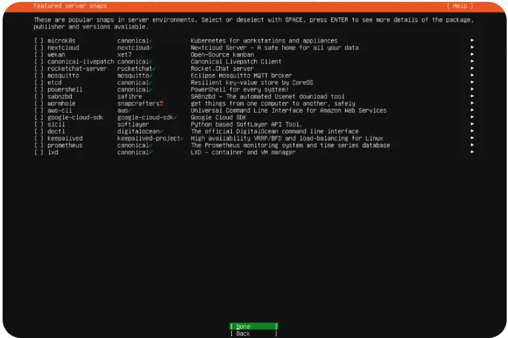Check the aws-cli snap checkbox
508x338 pixels.
pyautogui.click(x=39, y=110)
